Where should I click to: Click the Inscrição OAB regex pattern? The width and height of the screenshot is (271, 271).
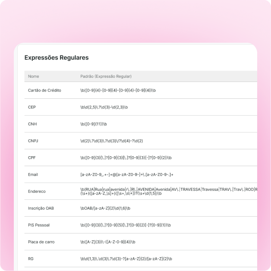pos(105,208)
